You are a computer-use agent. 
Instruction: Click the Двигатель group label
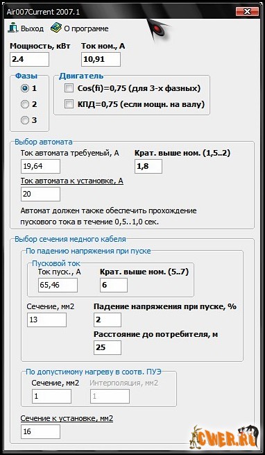point(81,76)
